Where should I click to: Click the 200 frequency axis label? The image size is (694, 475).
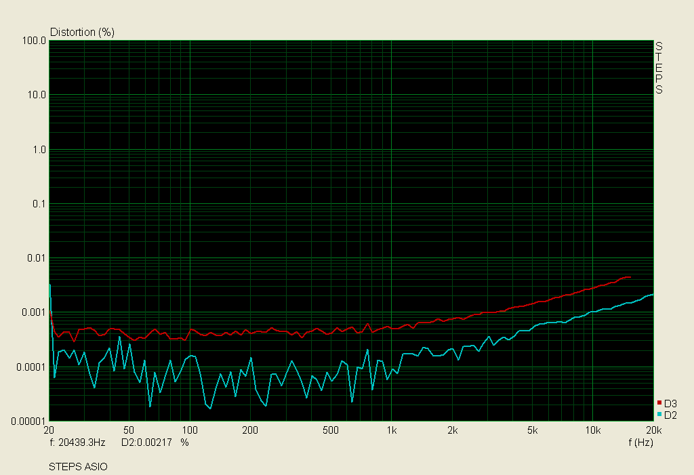pos(250,430)
